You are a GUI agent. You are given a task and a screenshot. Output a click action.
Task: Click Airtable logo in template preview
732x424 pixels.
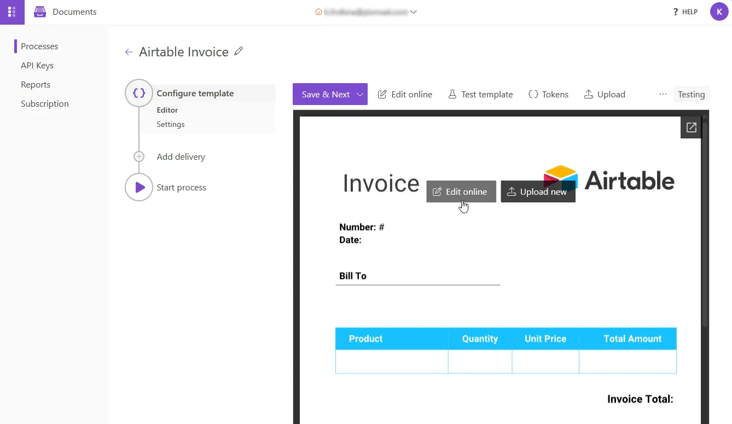609,179
